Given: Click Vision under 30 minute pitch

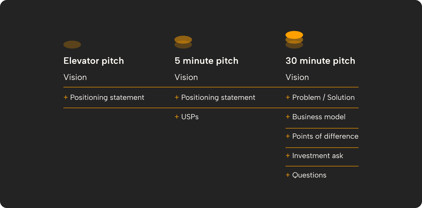Looking at the screenshot, I should point(297,77).
